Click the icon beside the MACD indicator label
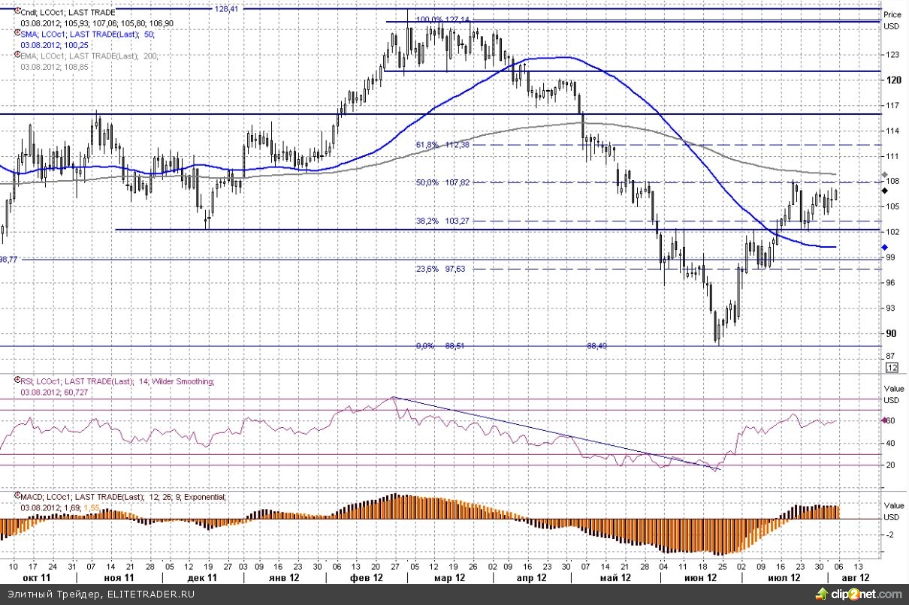Screen dimensions: 909x605 point(17,497)
